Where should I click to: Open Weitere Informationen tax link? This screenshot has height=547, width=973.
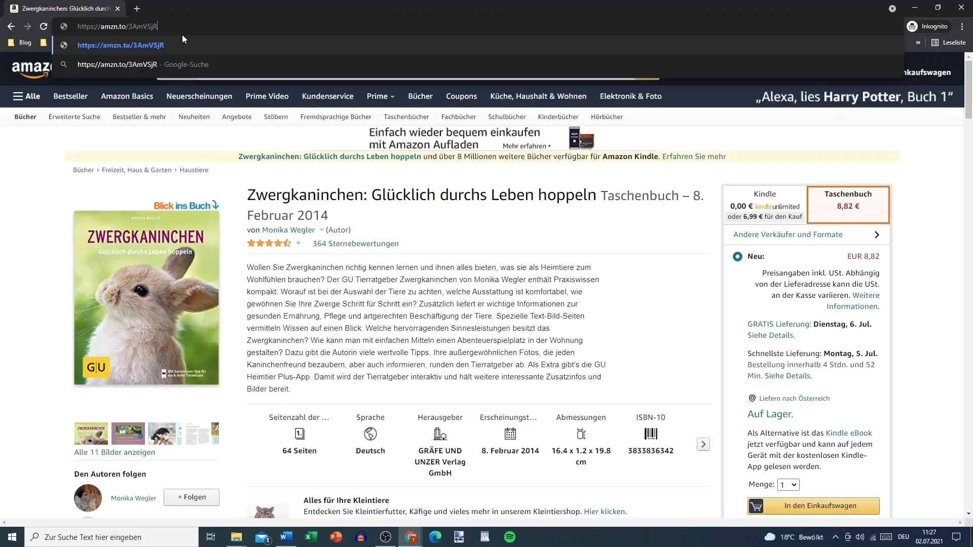853,301
